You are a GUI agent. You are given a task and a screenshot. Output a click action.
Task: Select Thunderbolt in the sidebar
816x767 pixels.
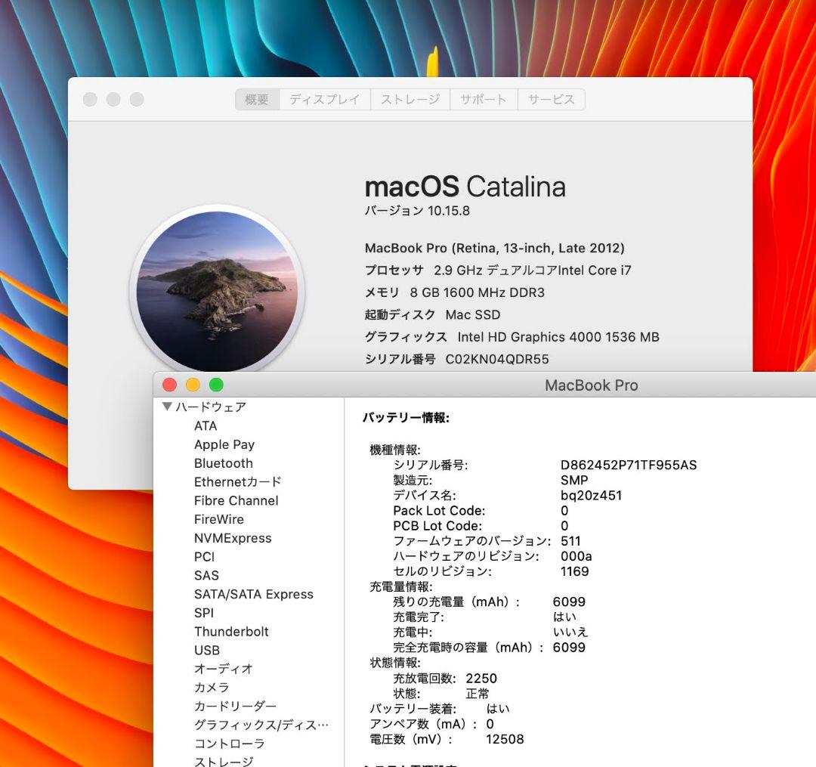231,632
